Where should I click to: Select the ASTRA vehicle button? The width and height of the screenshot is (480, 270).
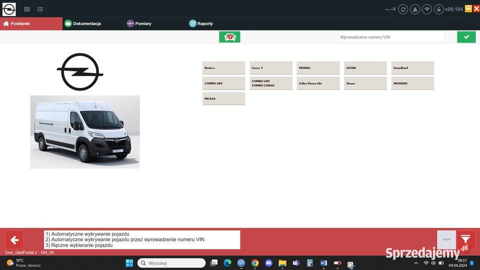pos(365,68)
